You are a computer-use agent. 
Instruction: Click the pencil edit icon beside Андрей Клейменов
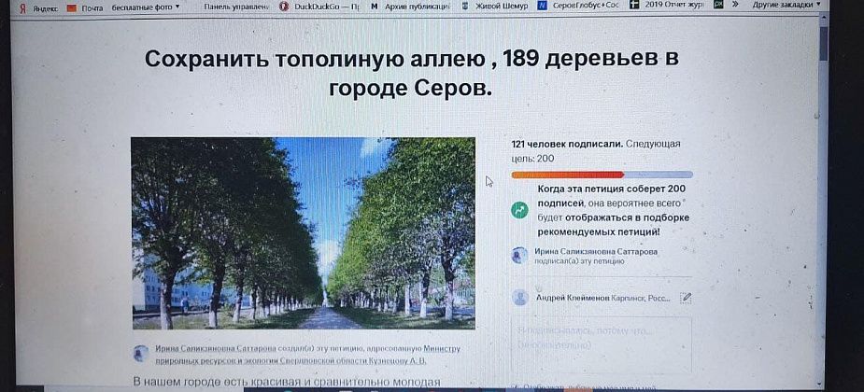(686, 298)
